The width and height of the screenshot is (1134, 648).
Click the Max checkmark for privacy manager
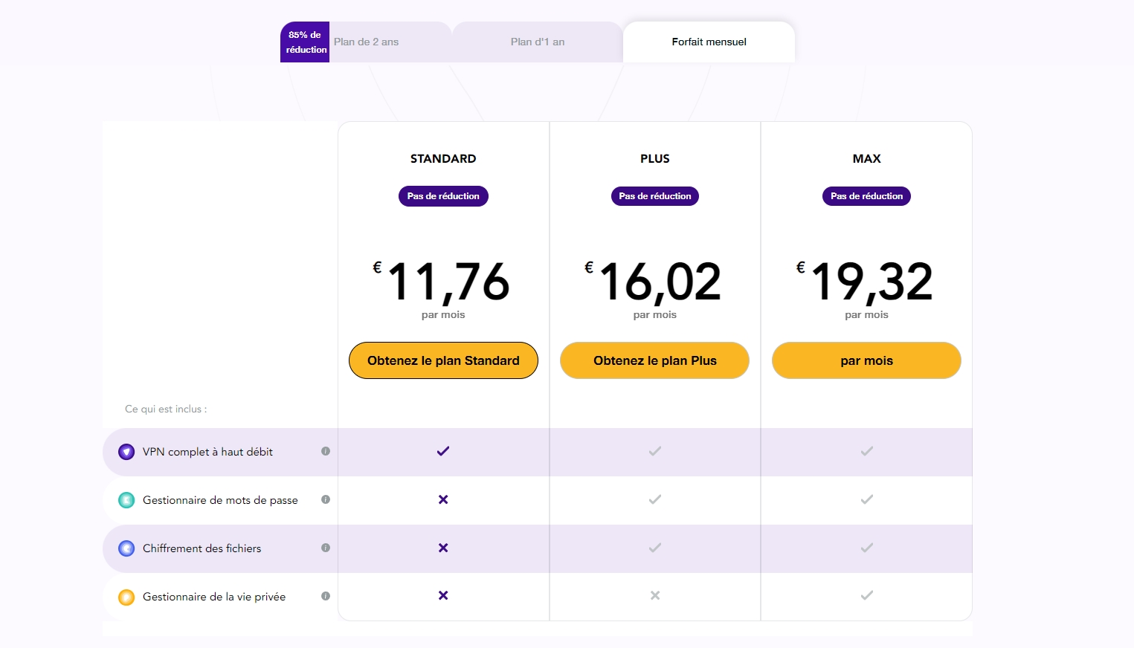tap(866, 595)
